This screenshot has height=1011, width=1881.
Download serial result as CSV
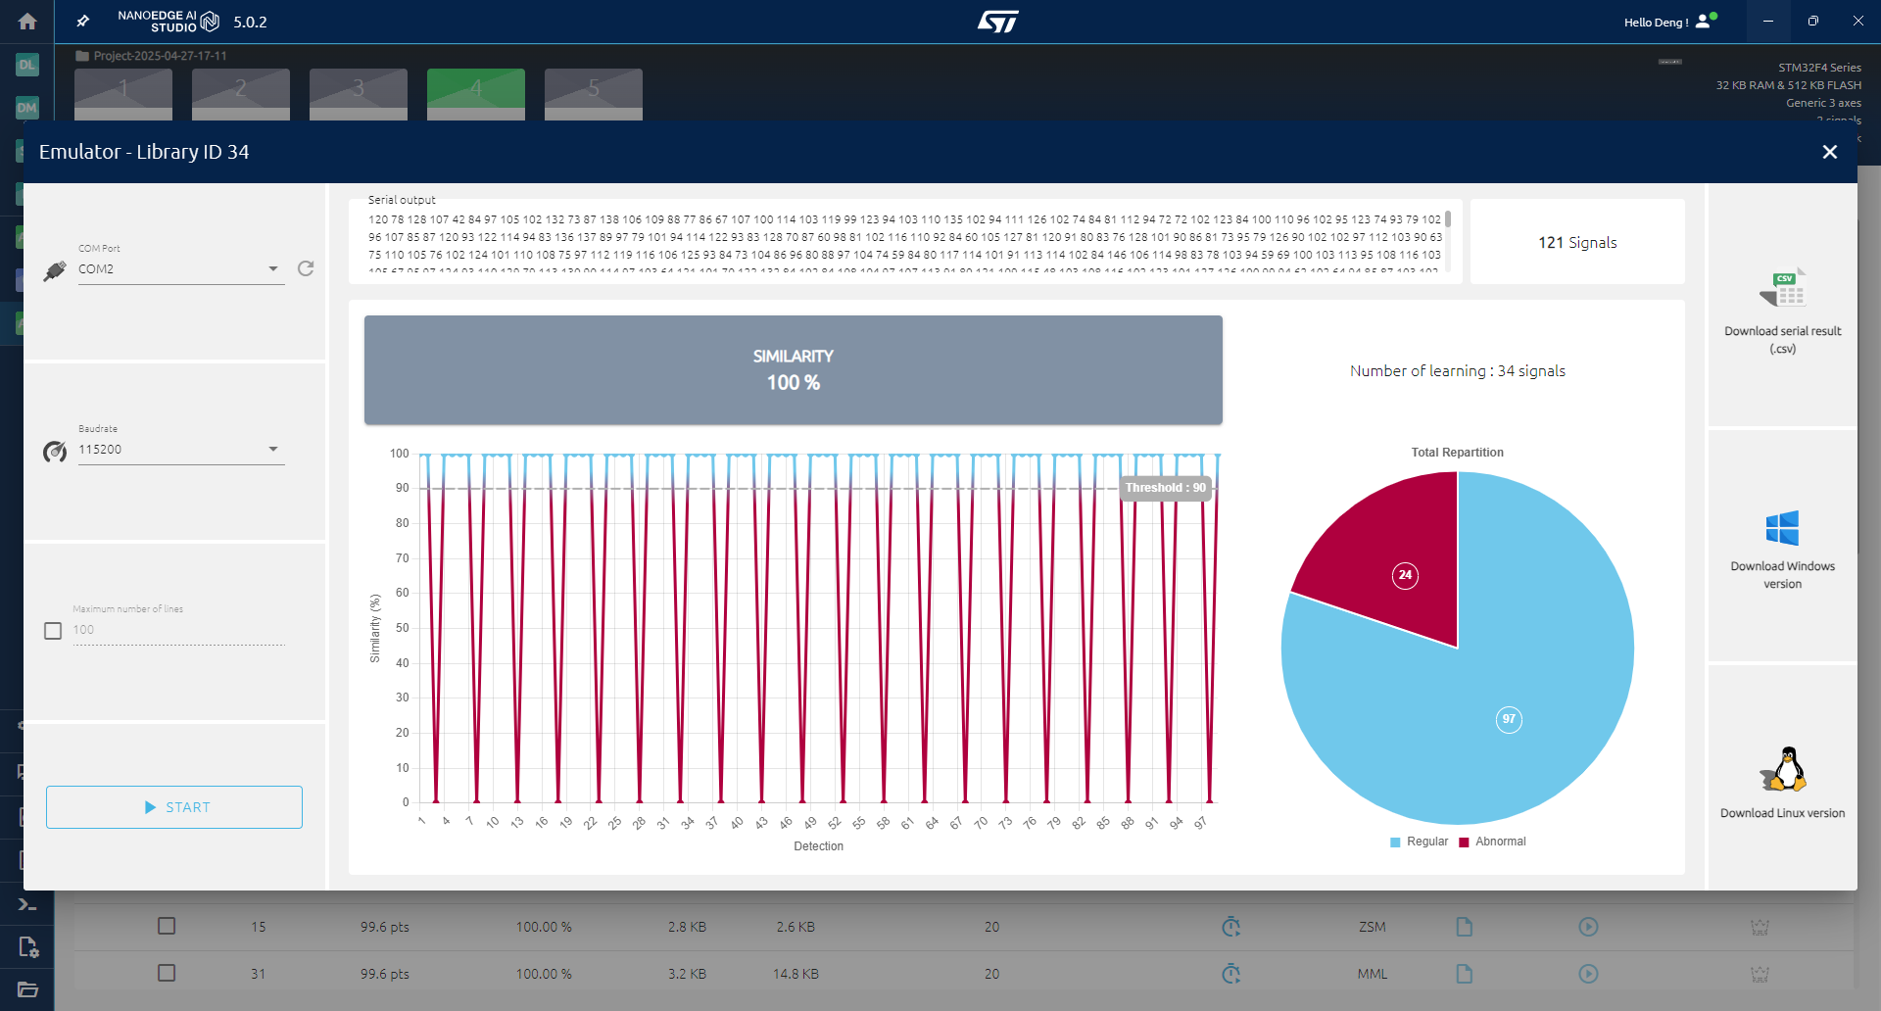(x=1782, y=312)
